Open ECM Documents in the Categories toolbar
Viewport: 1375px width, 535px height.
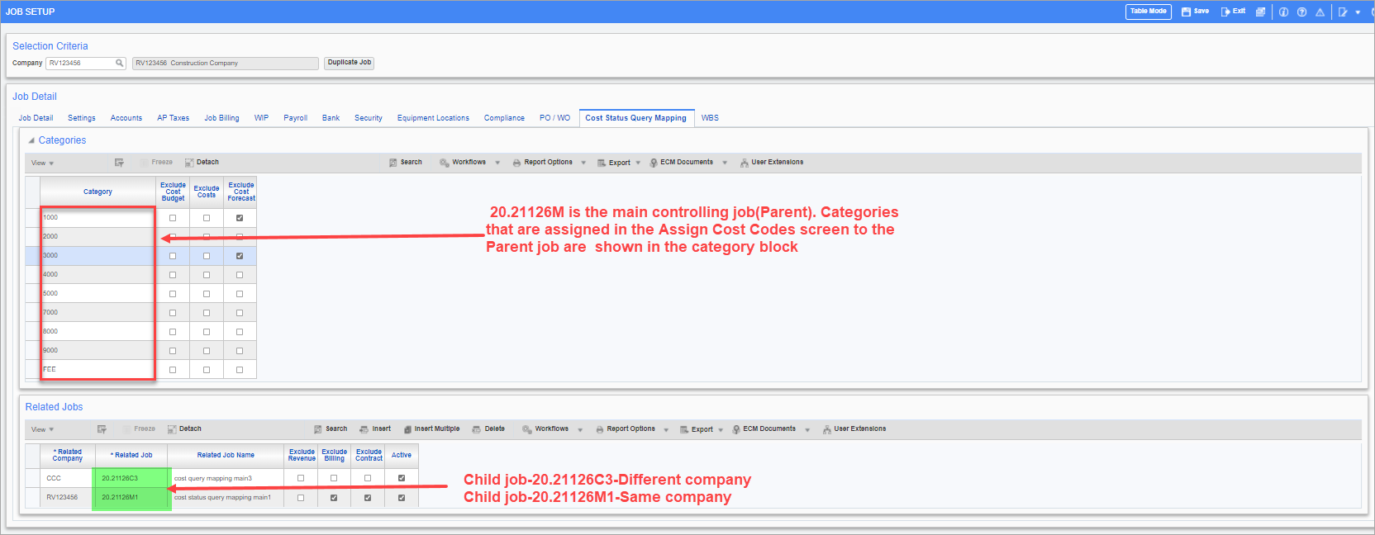[681, 163]
